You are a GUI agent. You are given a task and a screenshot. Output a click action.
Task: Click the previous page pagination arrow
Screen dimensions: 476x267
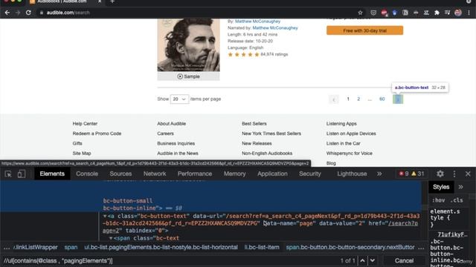[x=334, y=99]
